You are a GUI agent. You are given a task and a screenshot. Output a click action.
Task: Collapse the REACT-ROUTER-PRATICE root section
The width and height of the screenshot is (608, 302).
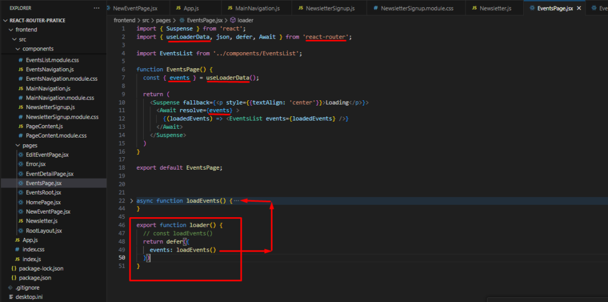click(x=5, y=20)
